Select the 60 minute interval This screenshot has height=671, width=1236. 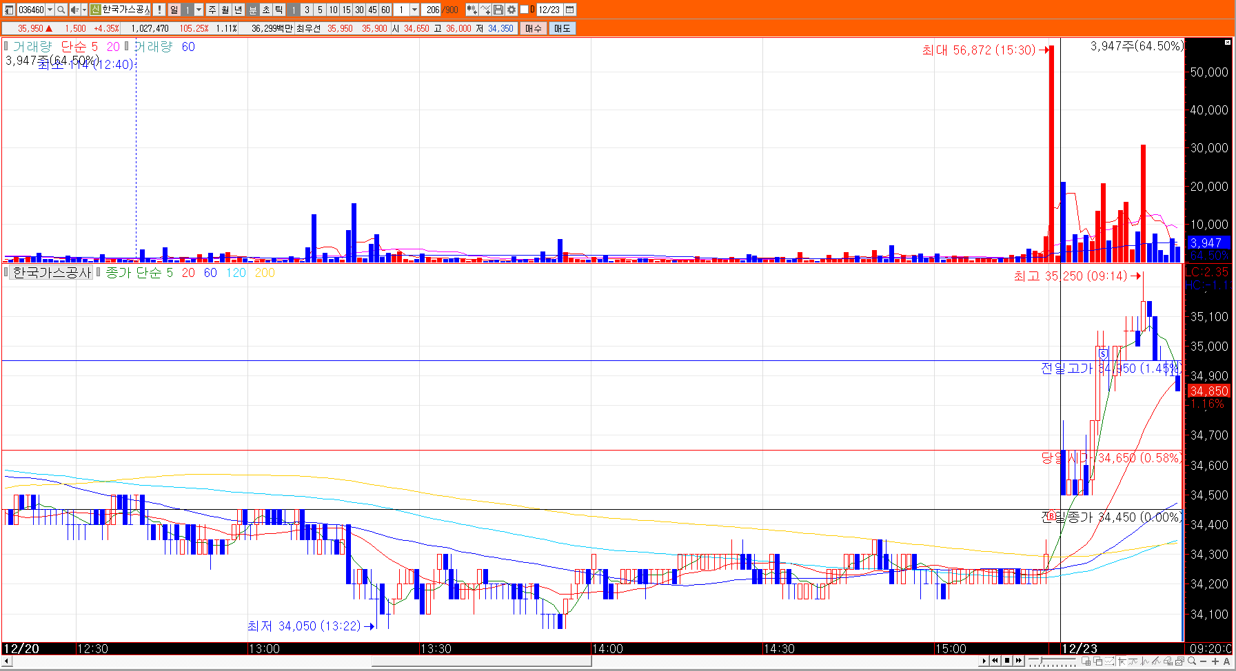(385, 10)
